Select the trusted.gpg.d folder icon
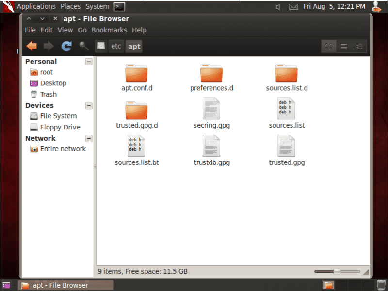 (x=136, y=111)
